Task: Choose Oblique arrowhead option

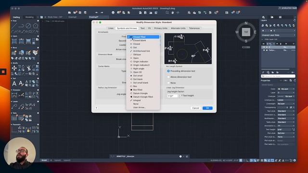Action: click(x=143, y=54)
